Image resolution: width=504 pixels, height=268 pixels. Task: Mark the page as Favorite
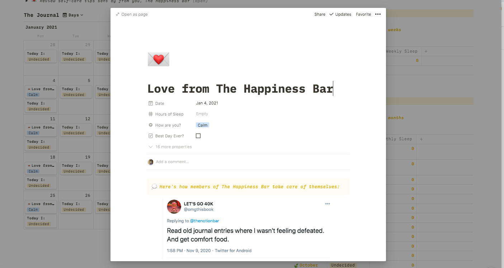pyautogui.click(x=363, y=14)
